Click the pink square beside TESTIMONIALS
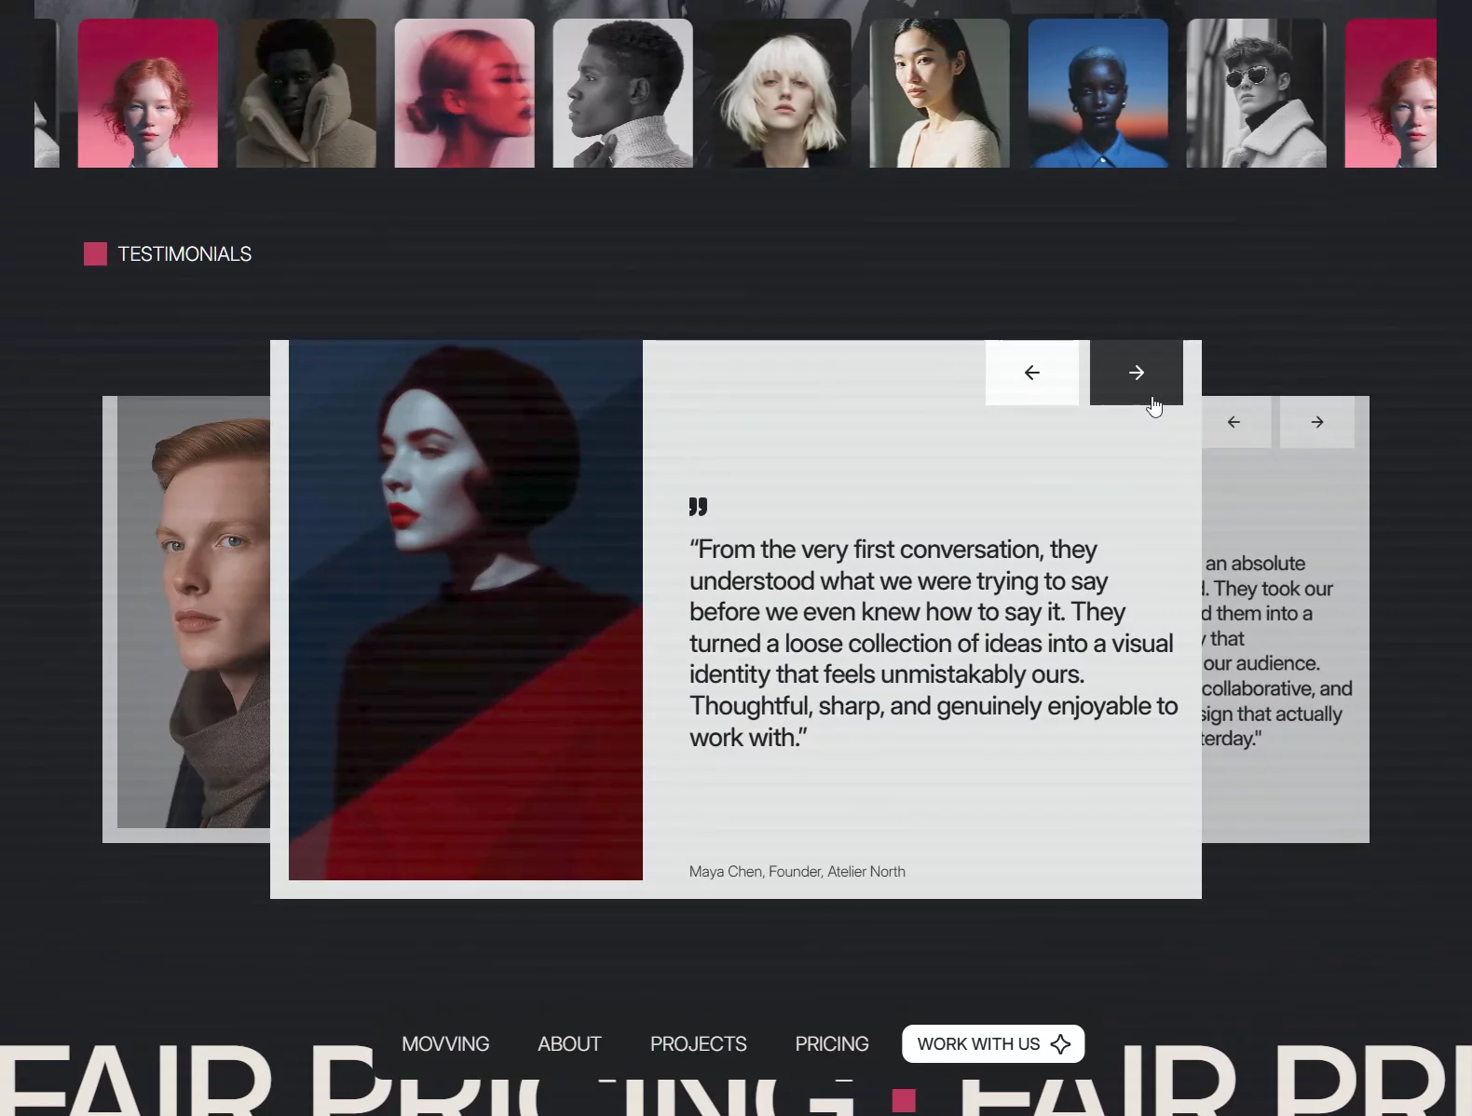This screenshot has height=1116, width=1472. pyautogui.click(x=95, y=254)
